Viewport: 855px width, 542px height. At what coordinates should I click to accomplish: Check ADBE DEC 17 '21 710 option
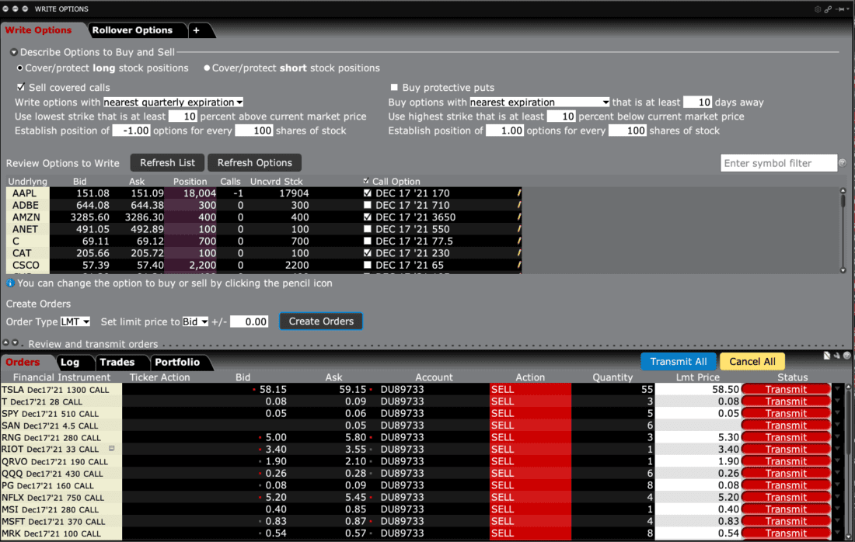(x=368, y=205)
